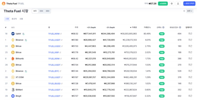Image resolution: width=197 pixels, height=100 pixels.
Task: Open the 모두 pair dropdown
Action: tap(190, 11)
